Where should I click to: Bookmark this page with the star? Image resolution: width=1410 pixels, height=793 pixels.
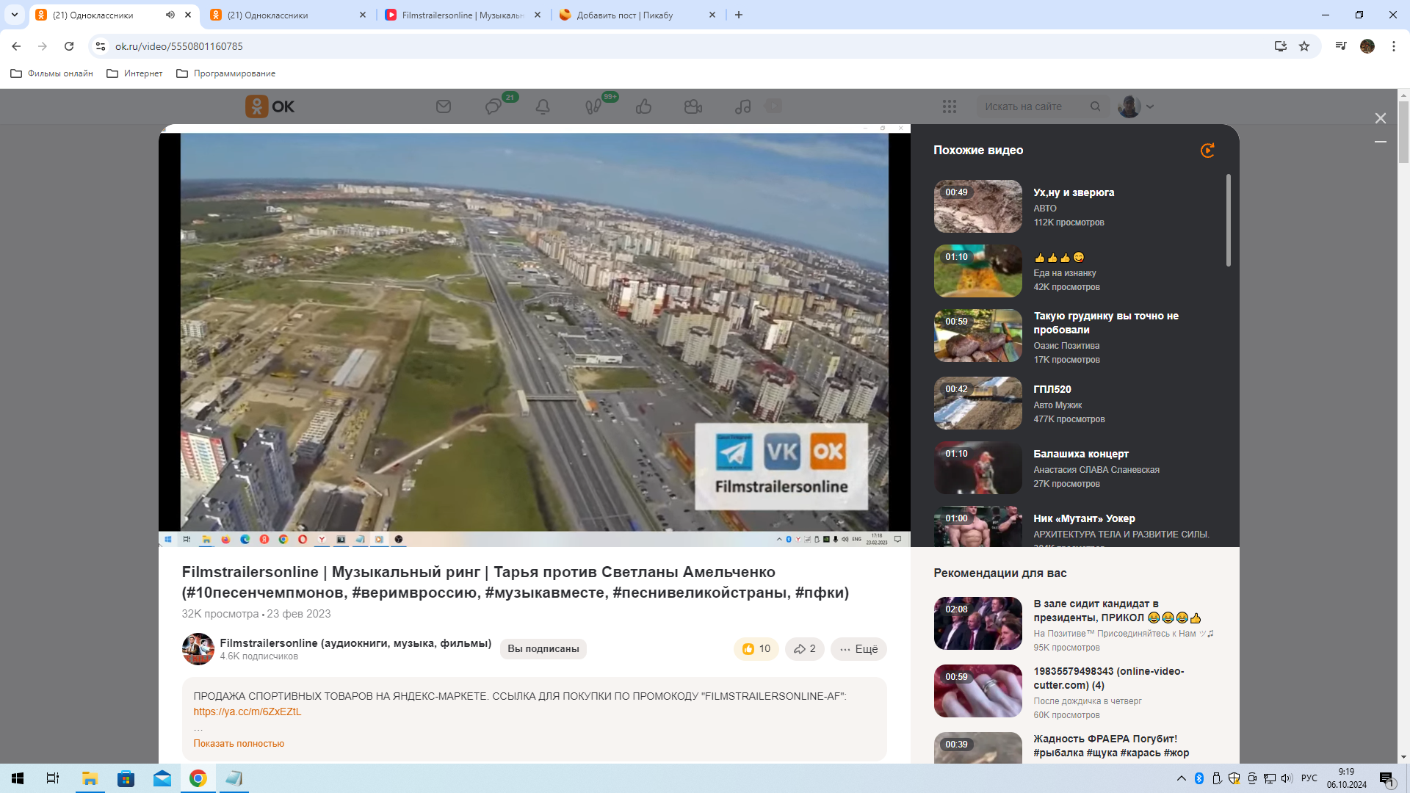[1304, 46]
